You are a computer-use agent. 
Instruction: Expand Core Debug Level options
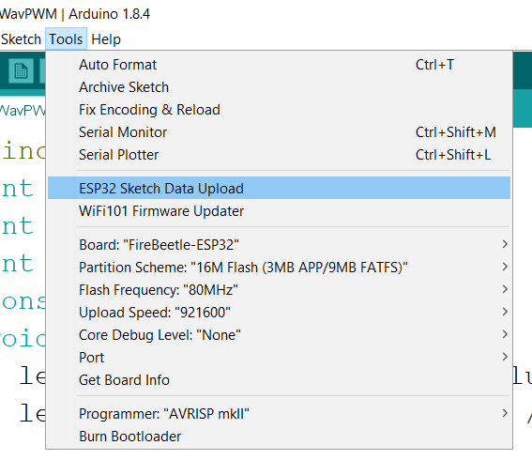(x=279, y=334)
